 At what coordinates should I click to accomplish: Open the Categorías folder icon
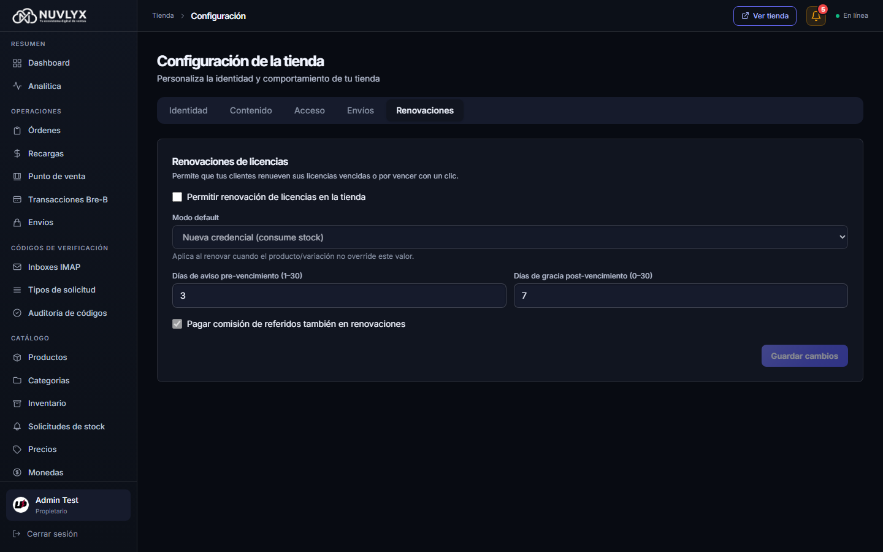coord(17,380)
